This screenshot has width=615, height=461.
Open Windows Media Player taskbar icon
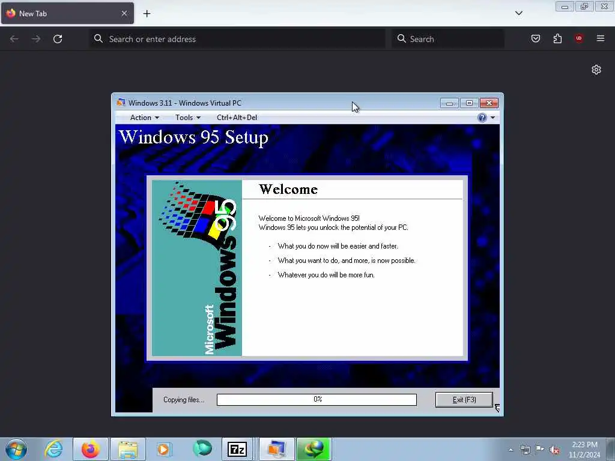165,449
